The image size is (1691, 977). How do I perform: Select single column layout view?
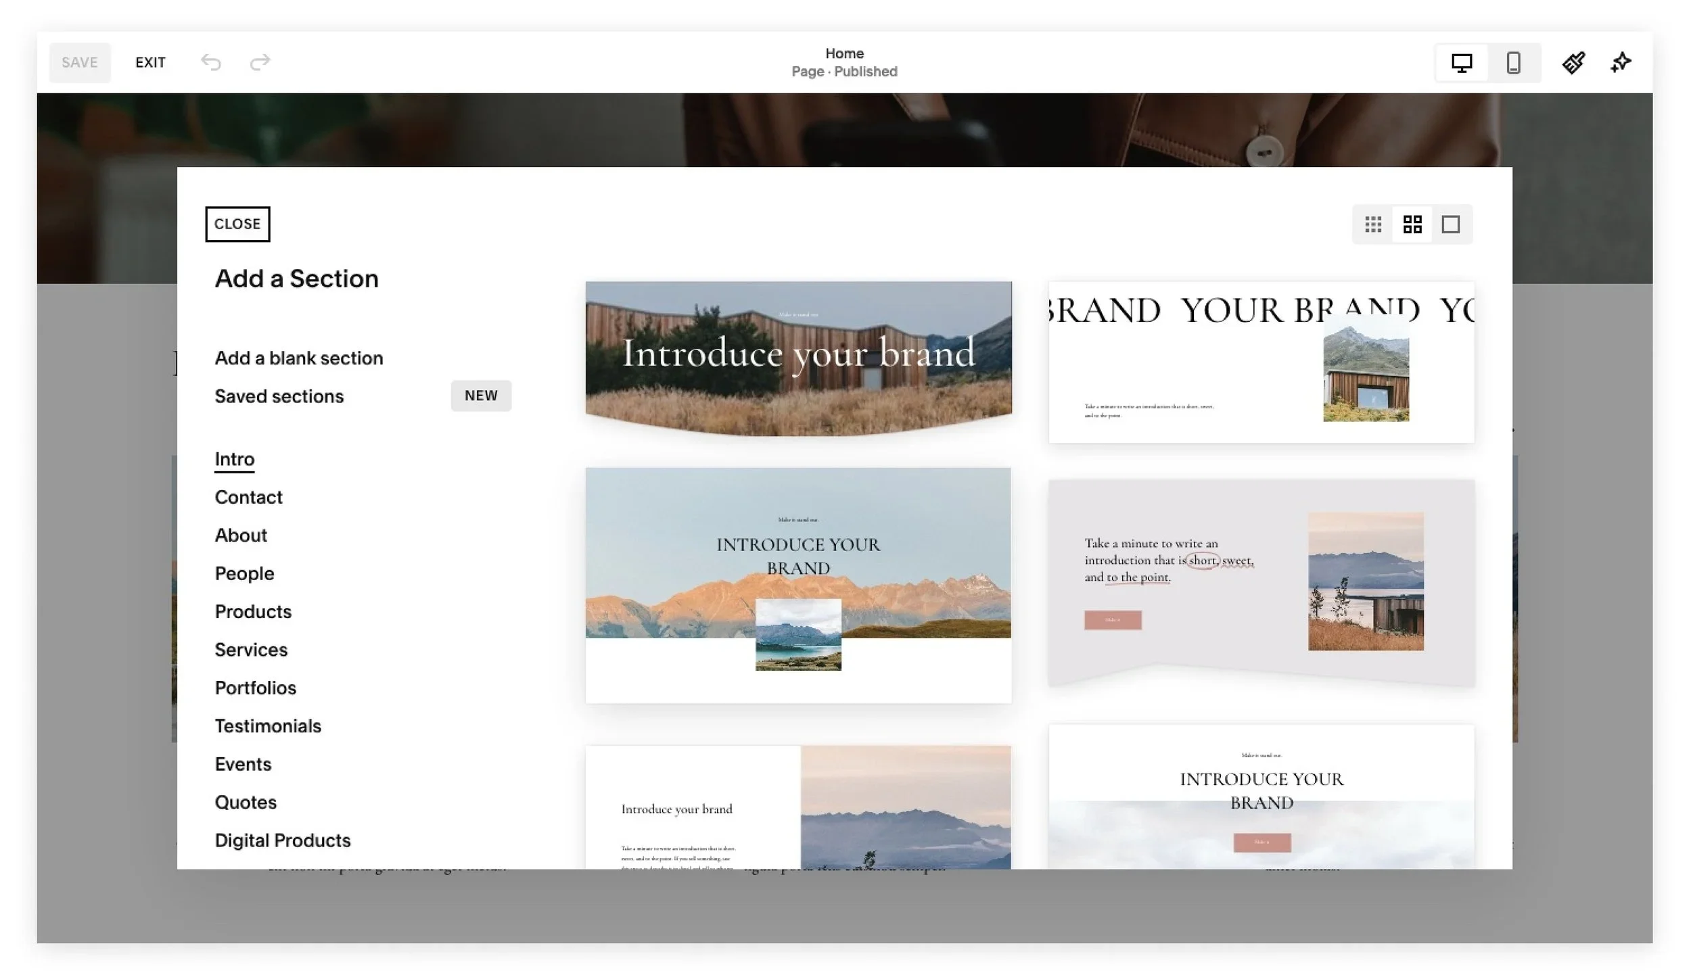pyautogui.click(x=1451, y=224)
